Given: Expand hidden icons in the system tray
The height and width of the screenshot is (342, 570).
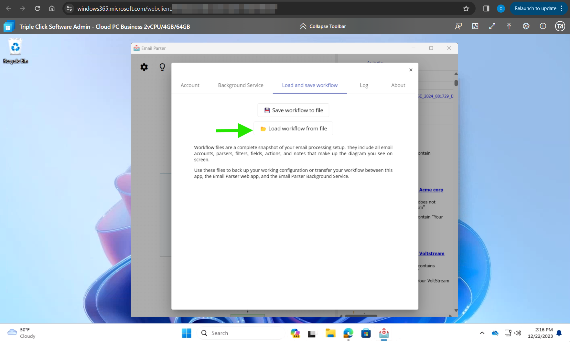Looking at the screenshot, I should coord(482,333).
